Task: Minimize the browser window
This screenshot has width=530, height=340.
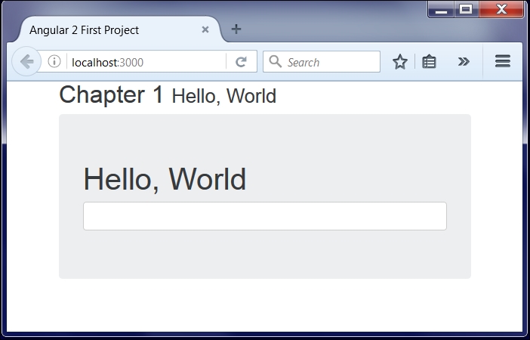Action: click(441, 9)
